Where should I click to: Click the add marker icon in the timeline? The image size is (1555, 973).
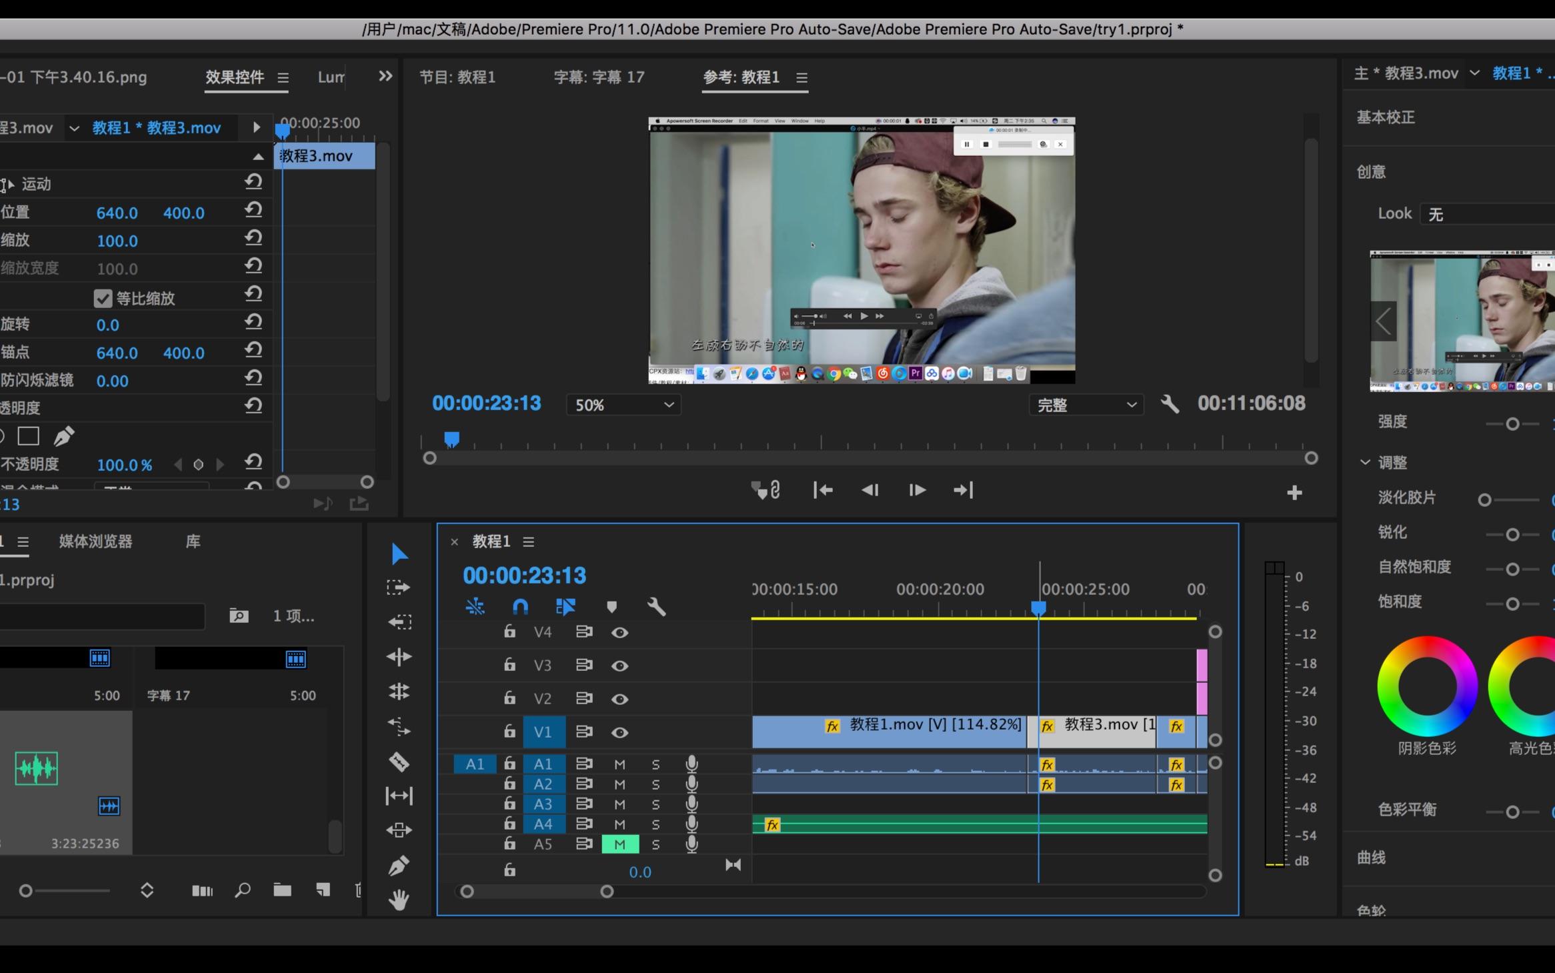(611, 607)
